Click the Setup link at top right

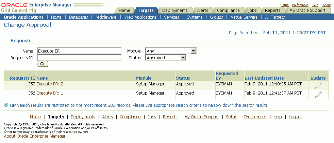click(x=284, y=5)
